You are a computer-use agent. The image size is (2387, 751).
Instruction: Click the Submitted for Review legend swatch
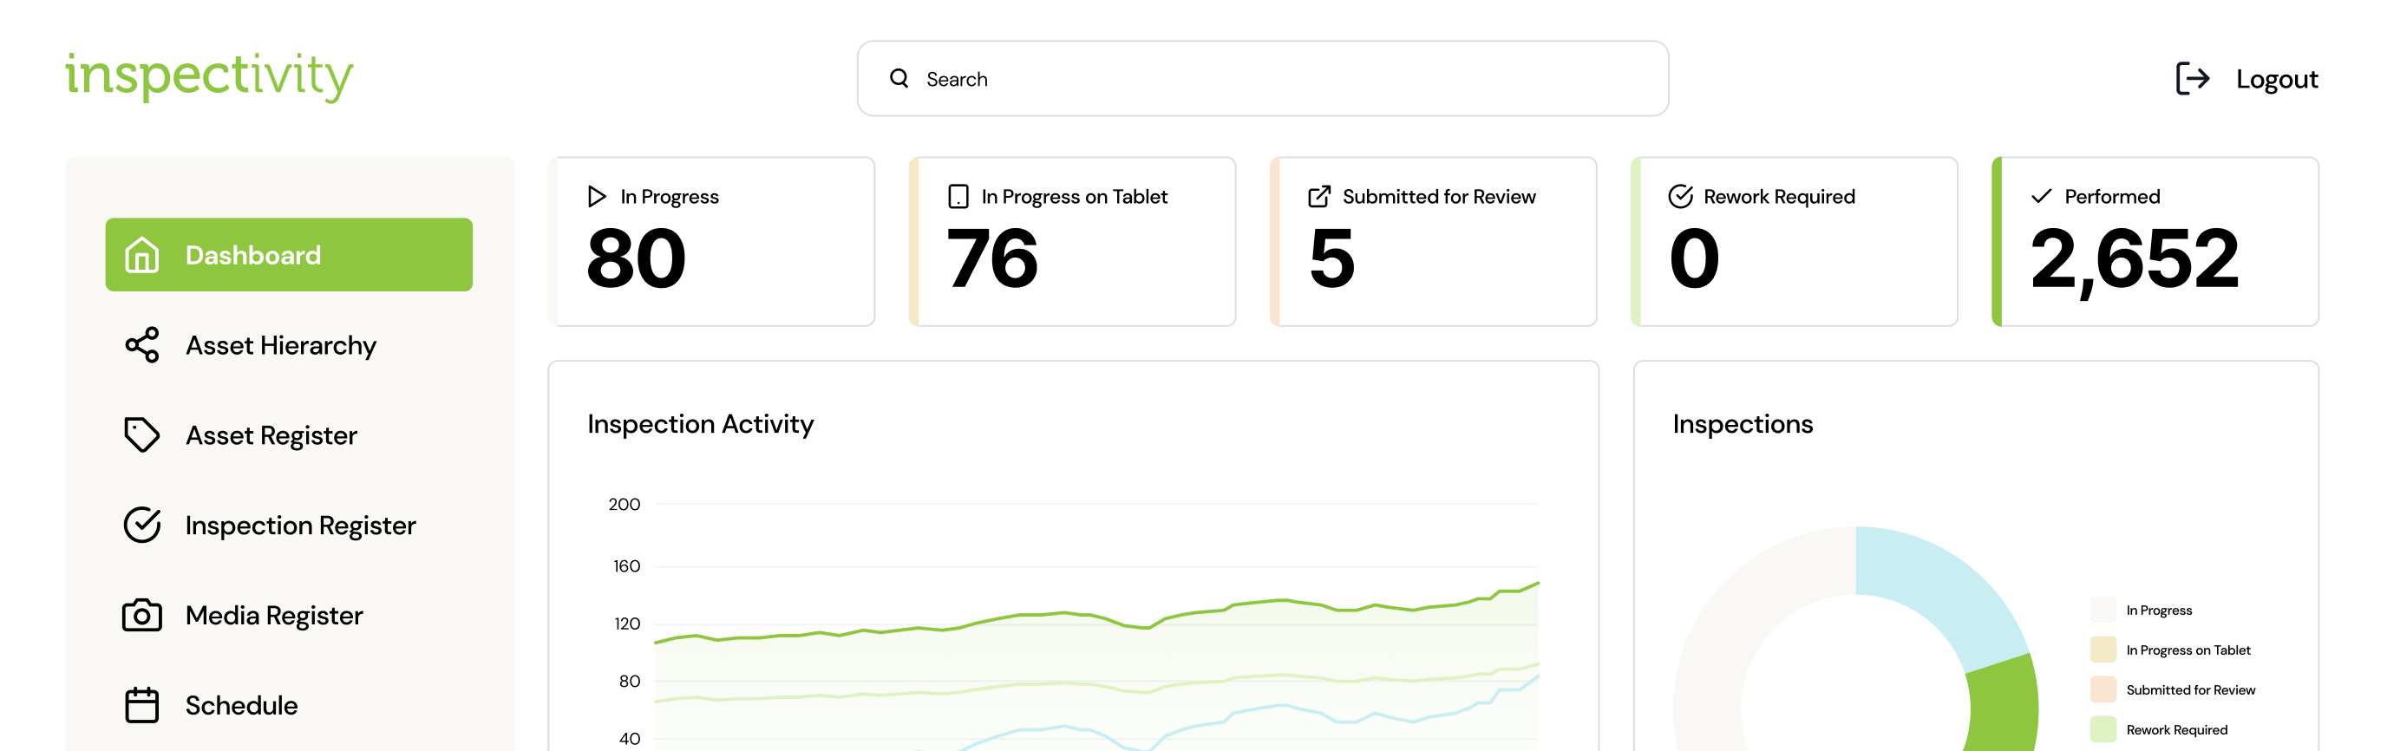coord(2103,690)
